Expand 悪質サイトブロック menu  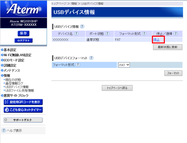click(15, 95)
